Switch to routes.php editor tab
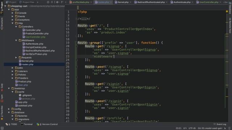The height and width of the screenshot is (130, 232). tap(103, 2)
